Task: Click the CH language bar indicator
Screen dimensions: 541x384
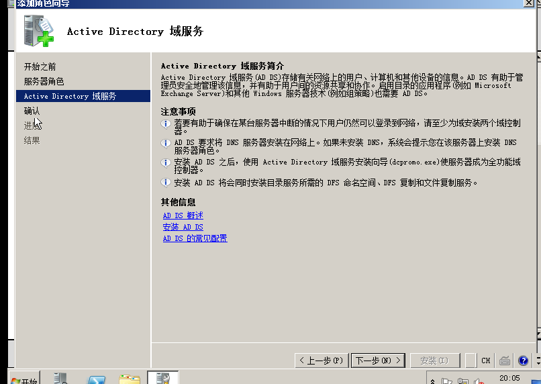Action: click(486, 361)
